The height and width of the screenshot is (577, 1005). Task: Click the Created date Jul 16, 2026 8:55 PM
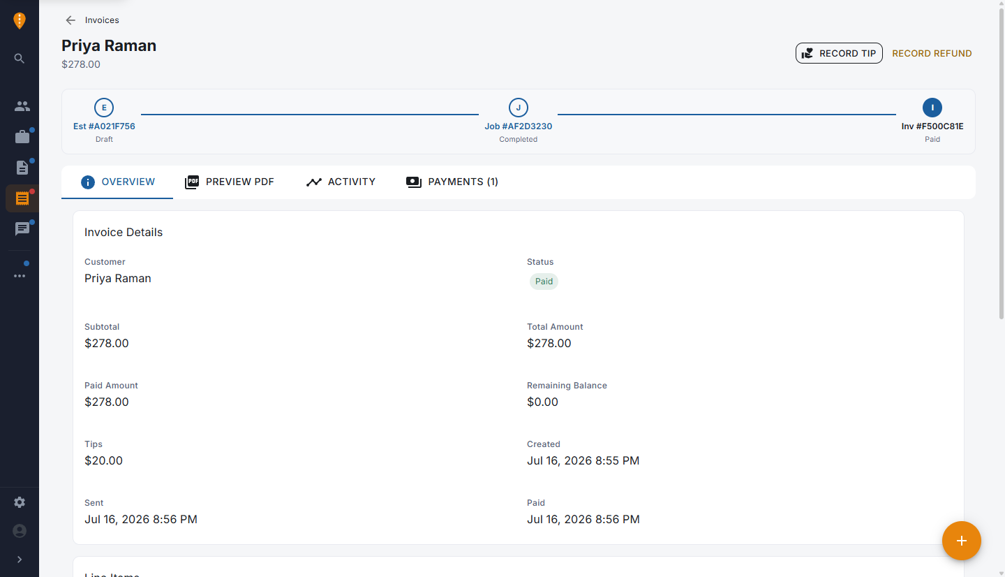pos(583,460)
